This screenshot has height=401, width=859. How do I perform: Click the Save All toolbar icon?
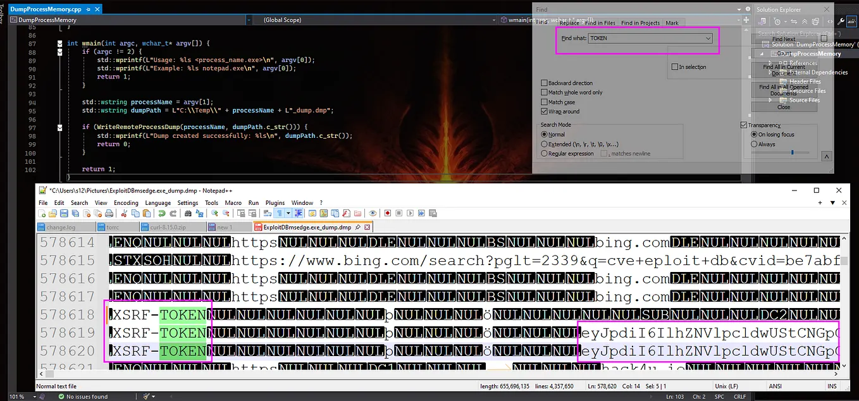click(x=75, y=212)
